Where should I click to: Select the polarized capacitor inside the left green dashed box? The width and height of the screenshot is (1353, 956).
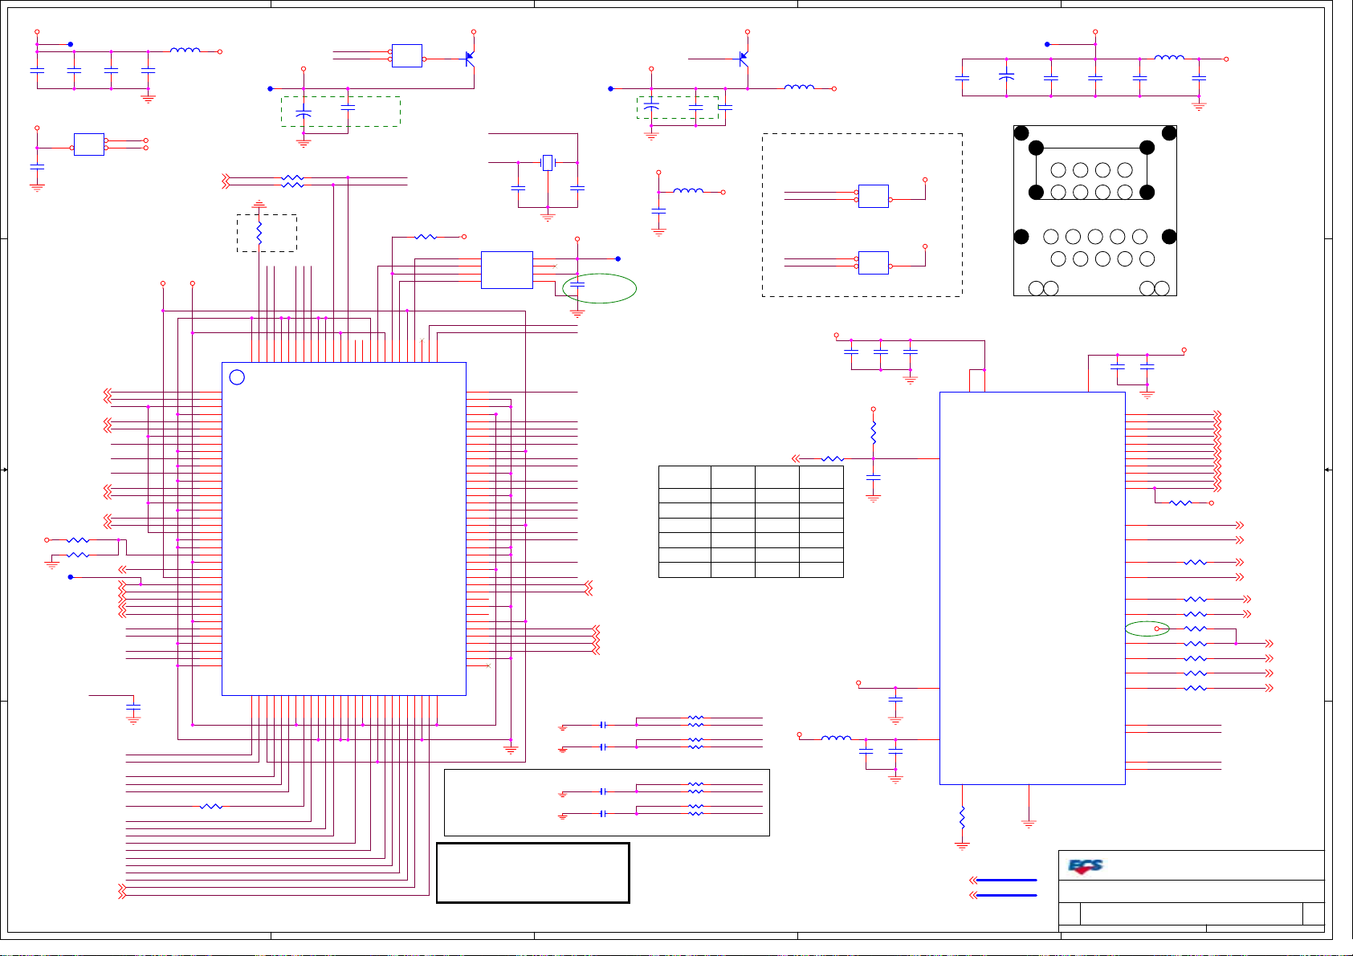click(x=304, y=113)
